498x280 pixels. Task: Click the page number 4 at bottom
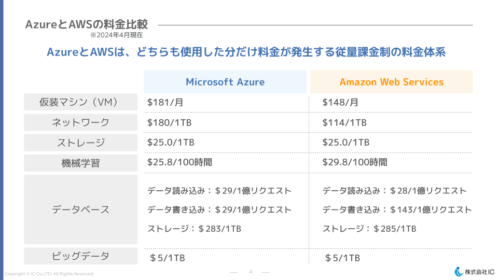(251, 272)
